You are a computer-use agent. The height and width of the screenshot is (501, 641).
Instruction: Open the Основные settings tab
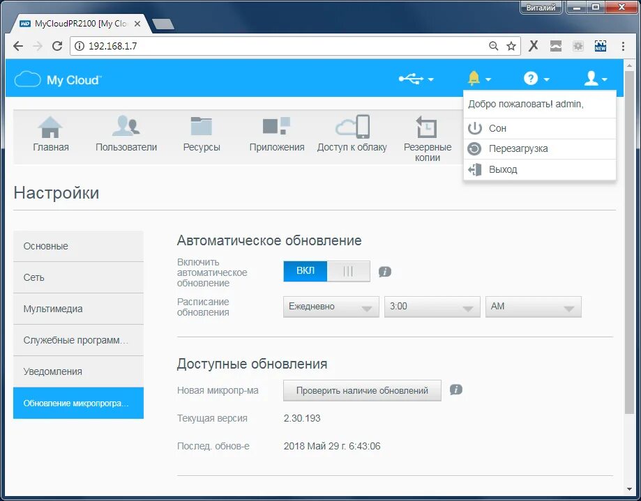pyautogui.click(x=79, y=246)
